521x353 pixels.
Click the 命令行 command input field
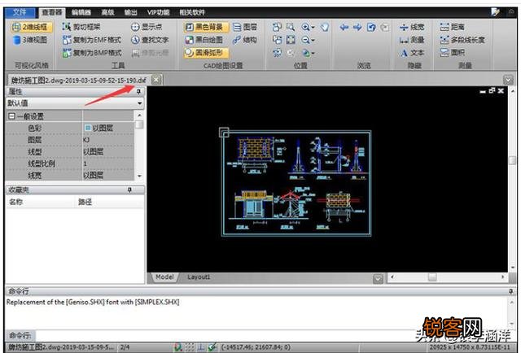tap(274, 335)
